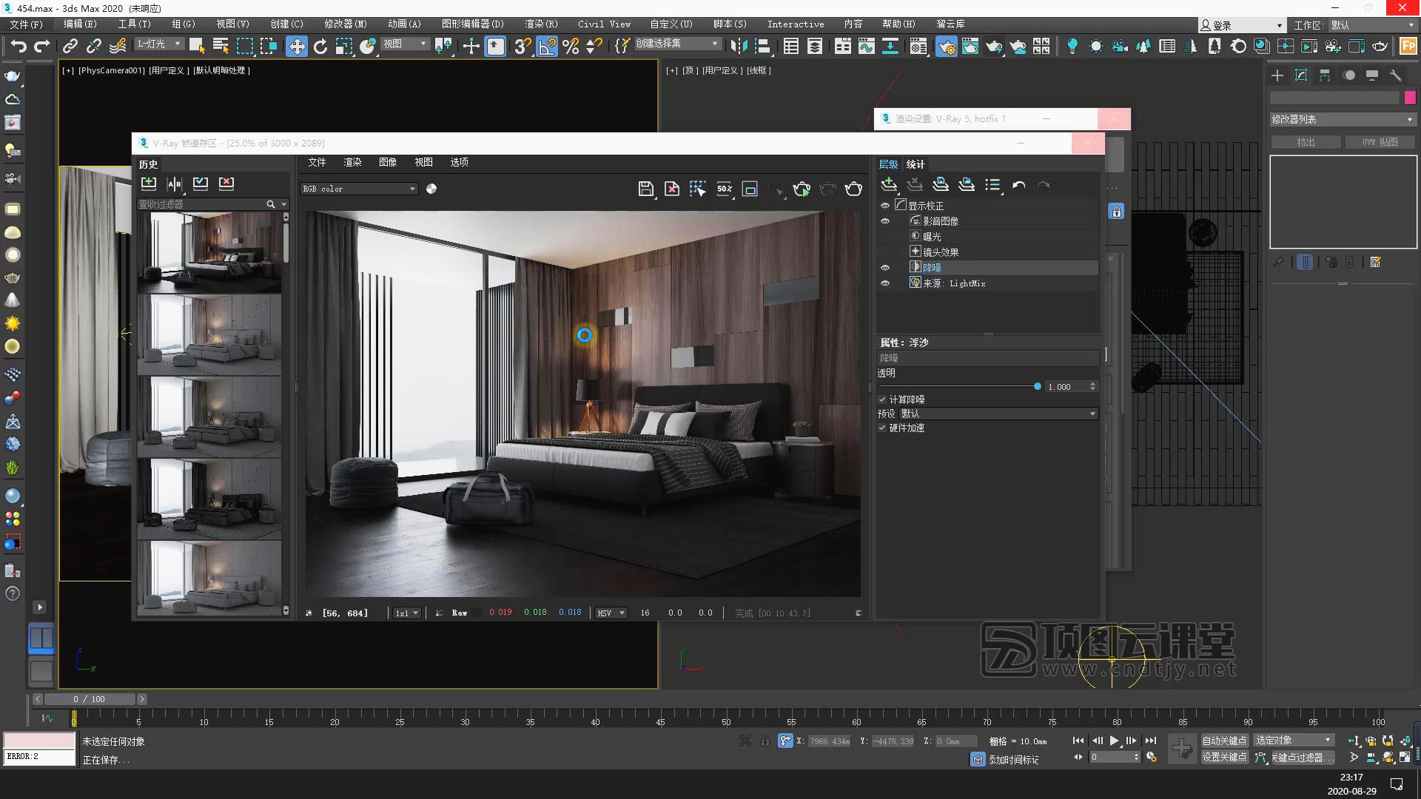
Task: Click the 自动关键点 button
Action: point(1223,741)
